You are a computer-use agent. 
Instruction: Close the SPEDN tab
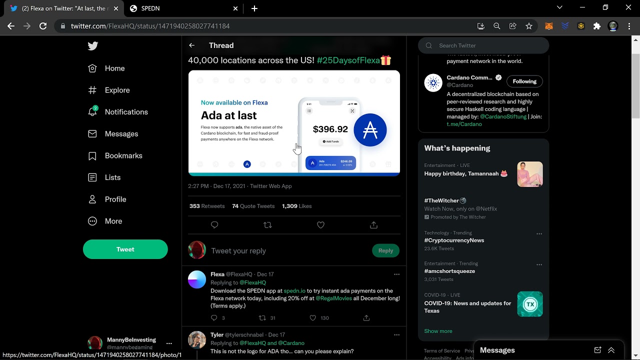tap(235, 8)
